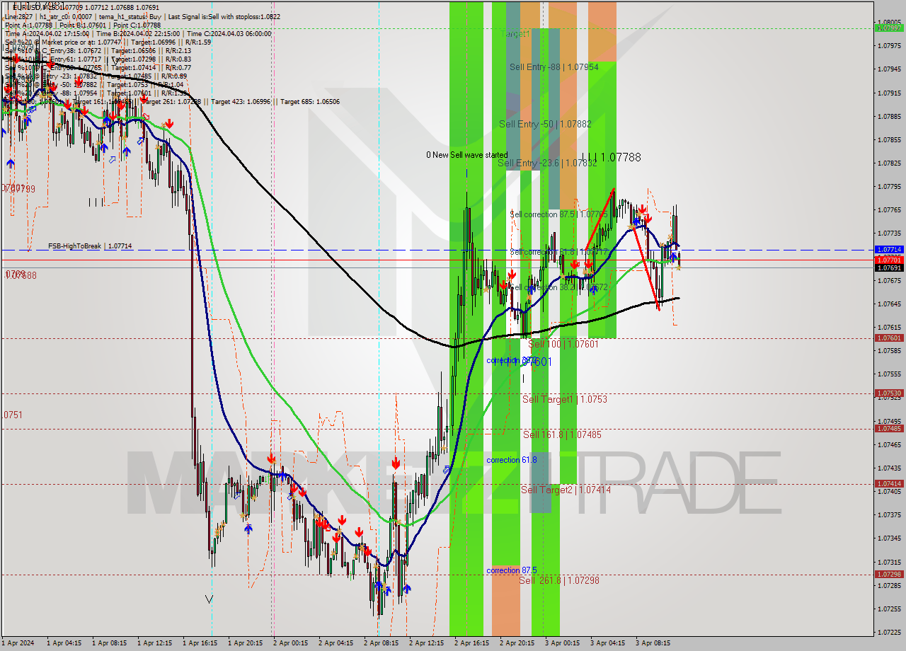The width and height of the screenshot is (906, 651).
Task: Click the 'Target 423: 1.06996' info text
Action: tap(245, 101)
